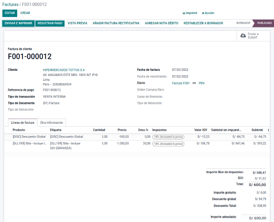Click ENVIAR E IMPRIMIR button
Screen dimensions: 274x222
pos(18,23)
